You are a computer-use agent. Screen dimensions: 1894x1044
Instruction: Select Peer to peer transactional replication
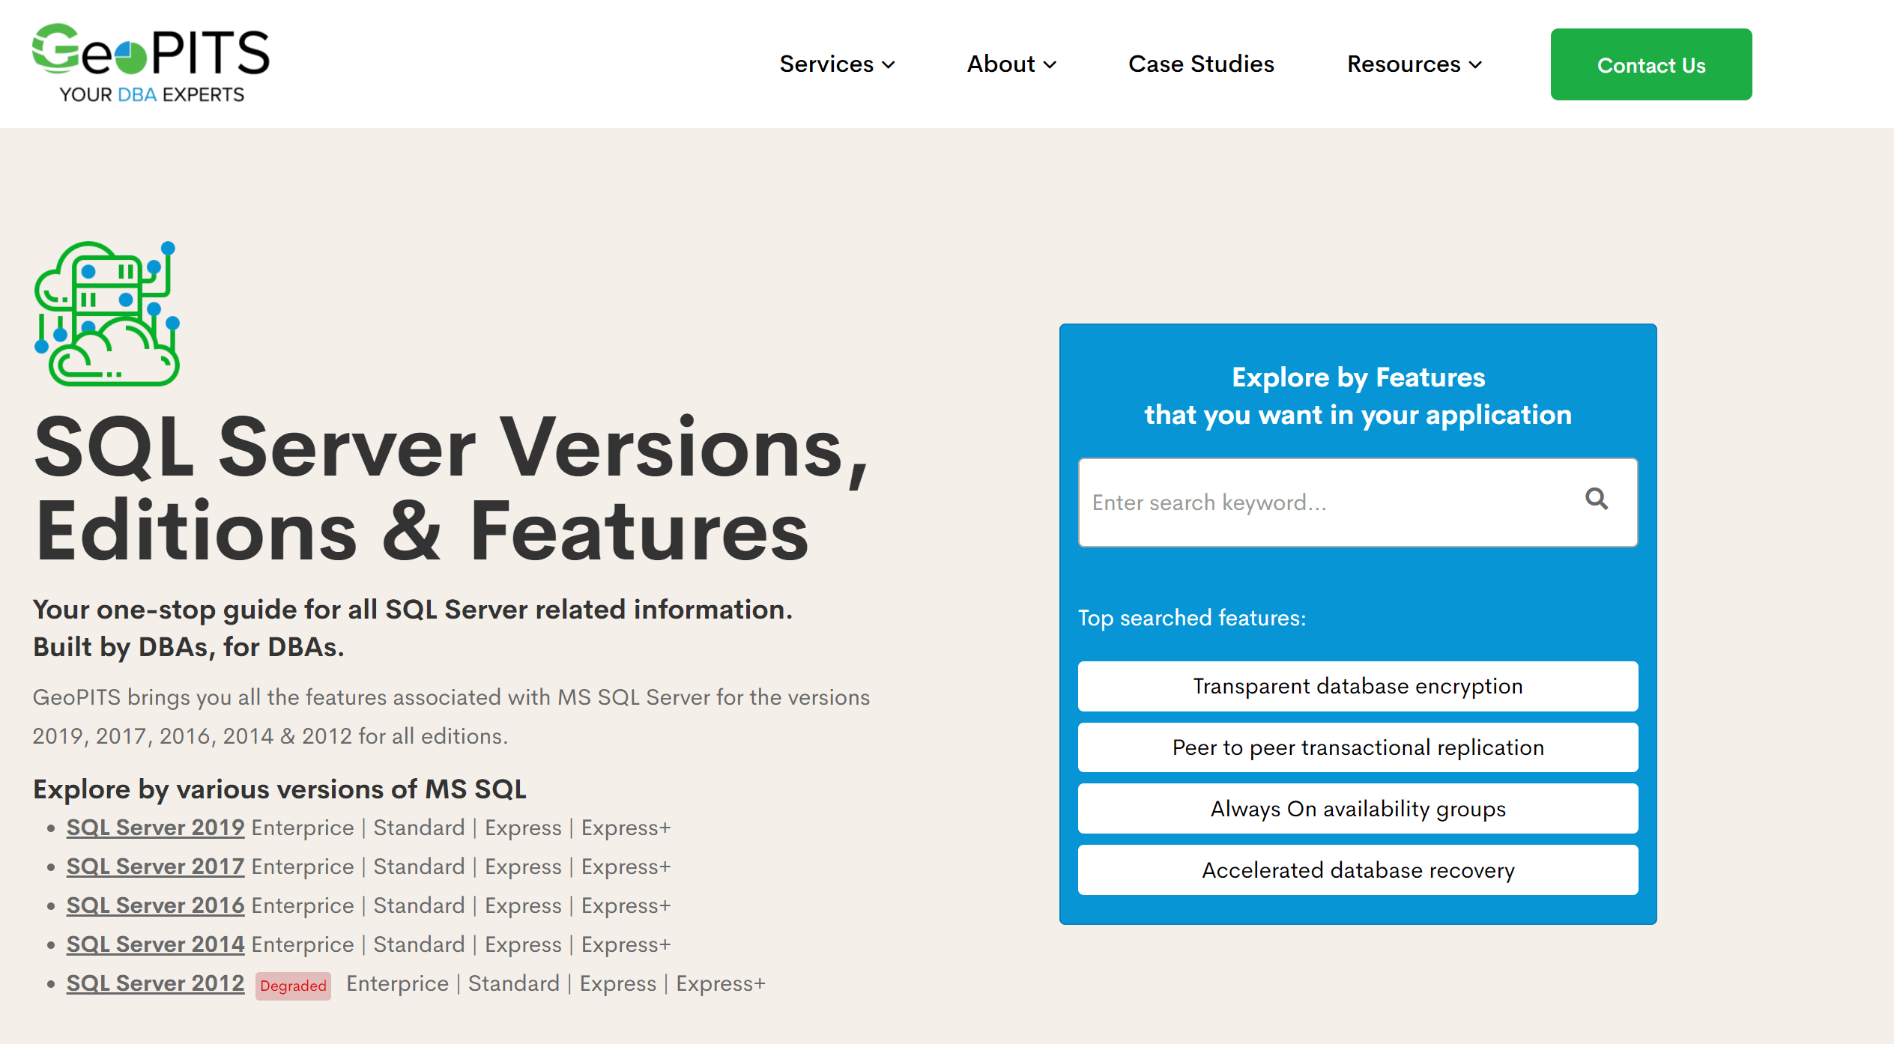(x=1358, y=747)
